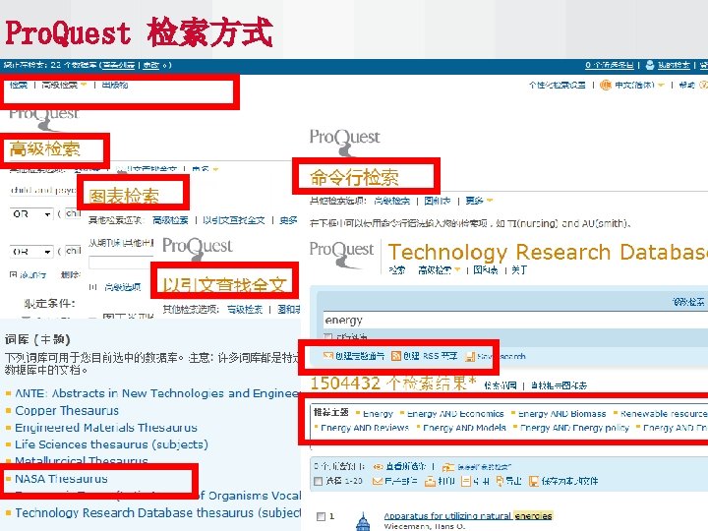Viewport: 708px width, 531px height.
Task: Click the globe icon beside 中文(简体)
Action: [606, 85]
